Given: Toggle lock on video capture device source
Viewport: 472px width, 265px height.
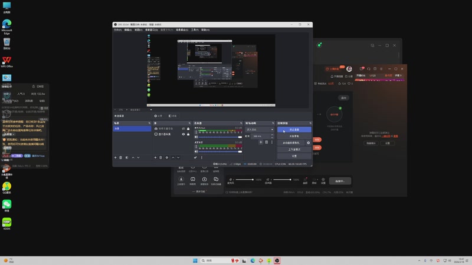Looking at the screenshot, I should click(188, 128).
